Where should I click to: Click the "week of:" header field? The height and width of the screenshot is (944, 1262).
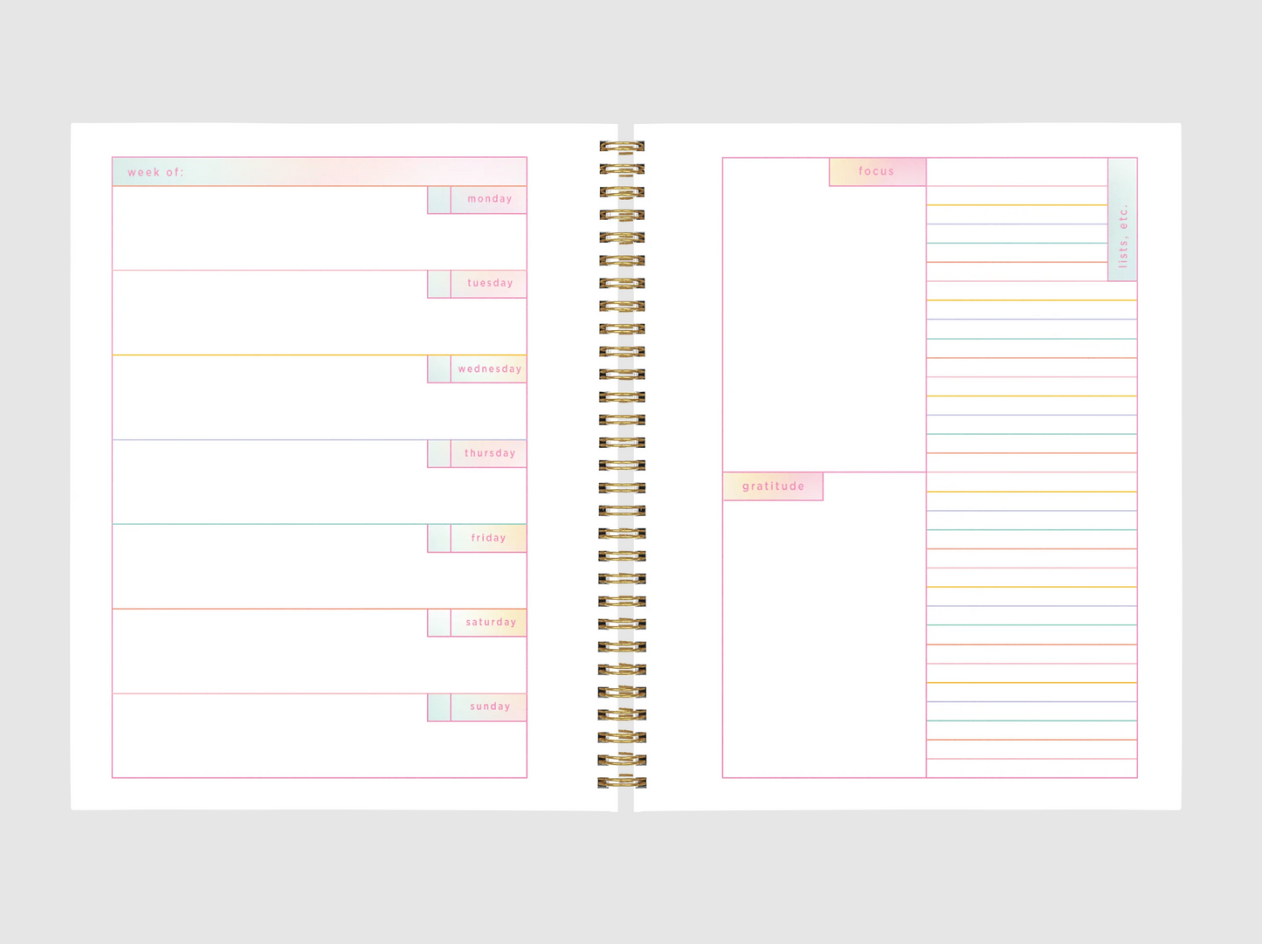pos(320,172)
